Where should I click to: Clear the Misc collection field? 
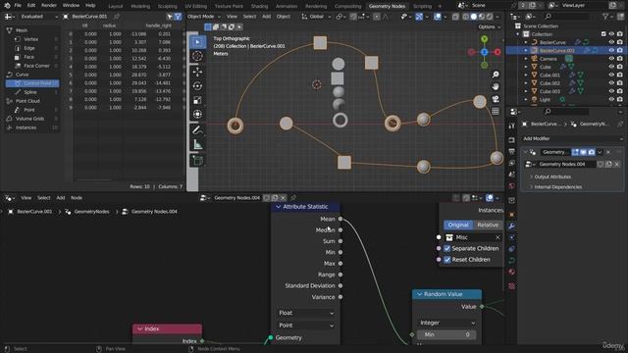point(497,237)
